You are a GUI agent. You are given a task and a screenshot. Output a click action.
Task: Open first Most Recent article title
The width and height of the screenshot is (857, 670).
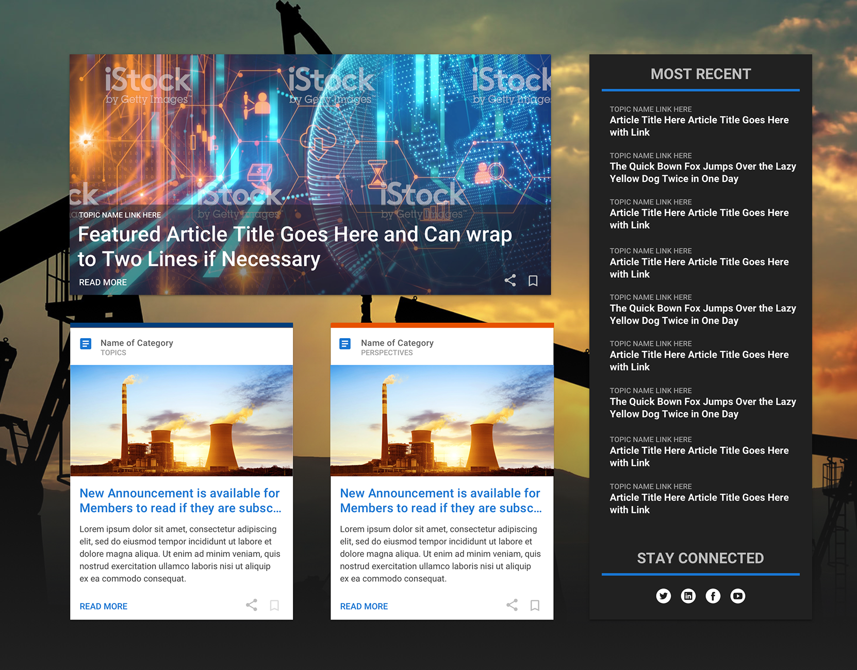coord(699,126)
